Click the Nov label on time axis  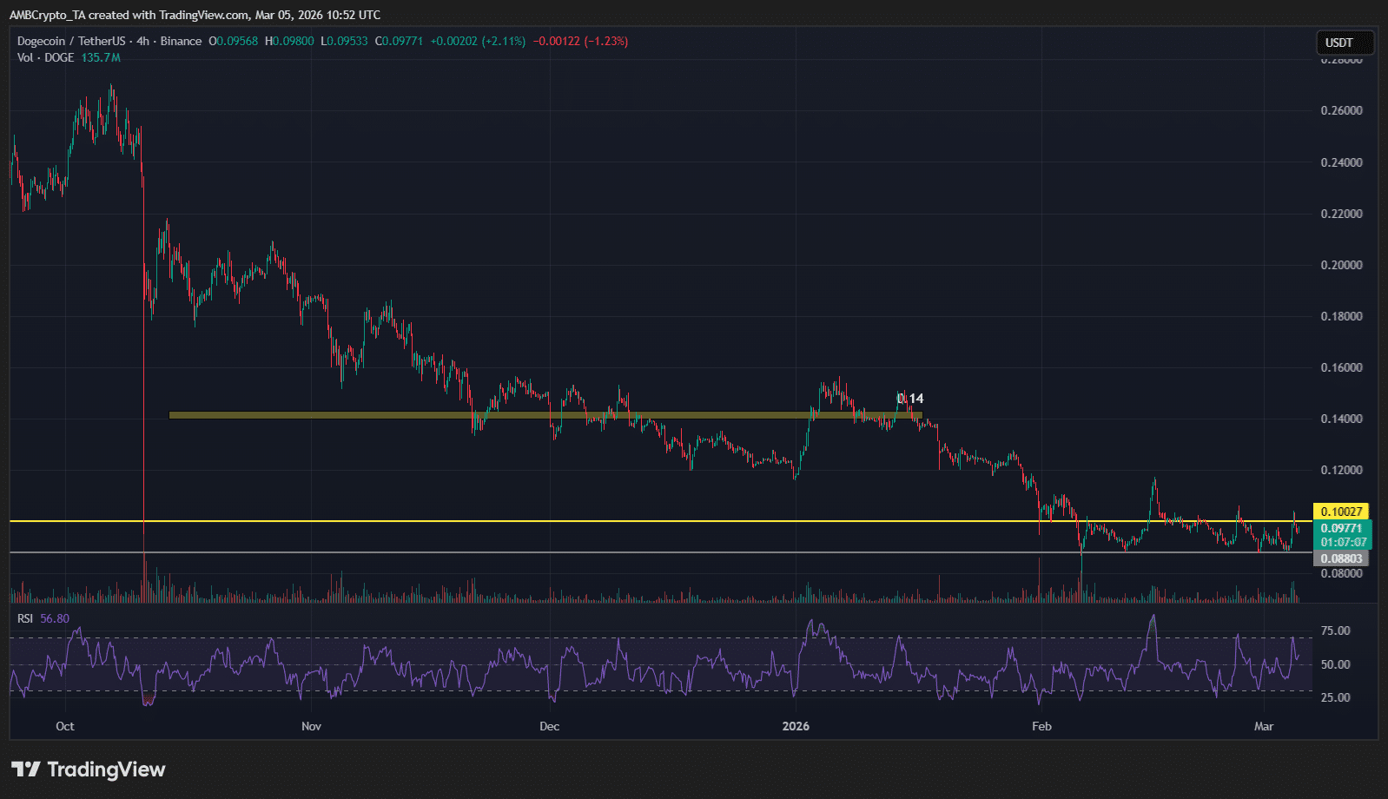[311, 726]
